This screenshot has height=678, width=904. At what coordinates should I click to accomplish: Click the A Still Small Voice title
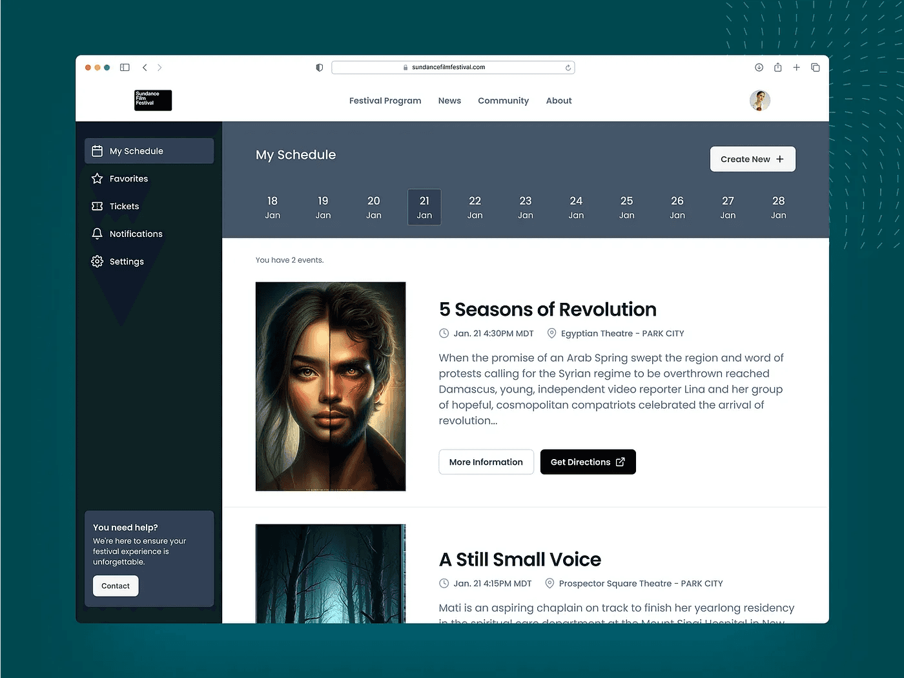tap(520, 559)
